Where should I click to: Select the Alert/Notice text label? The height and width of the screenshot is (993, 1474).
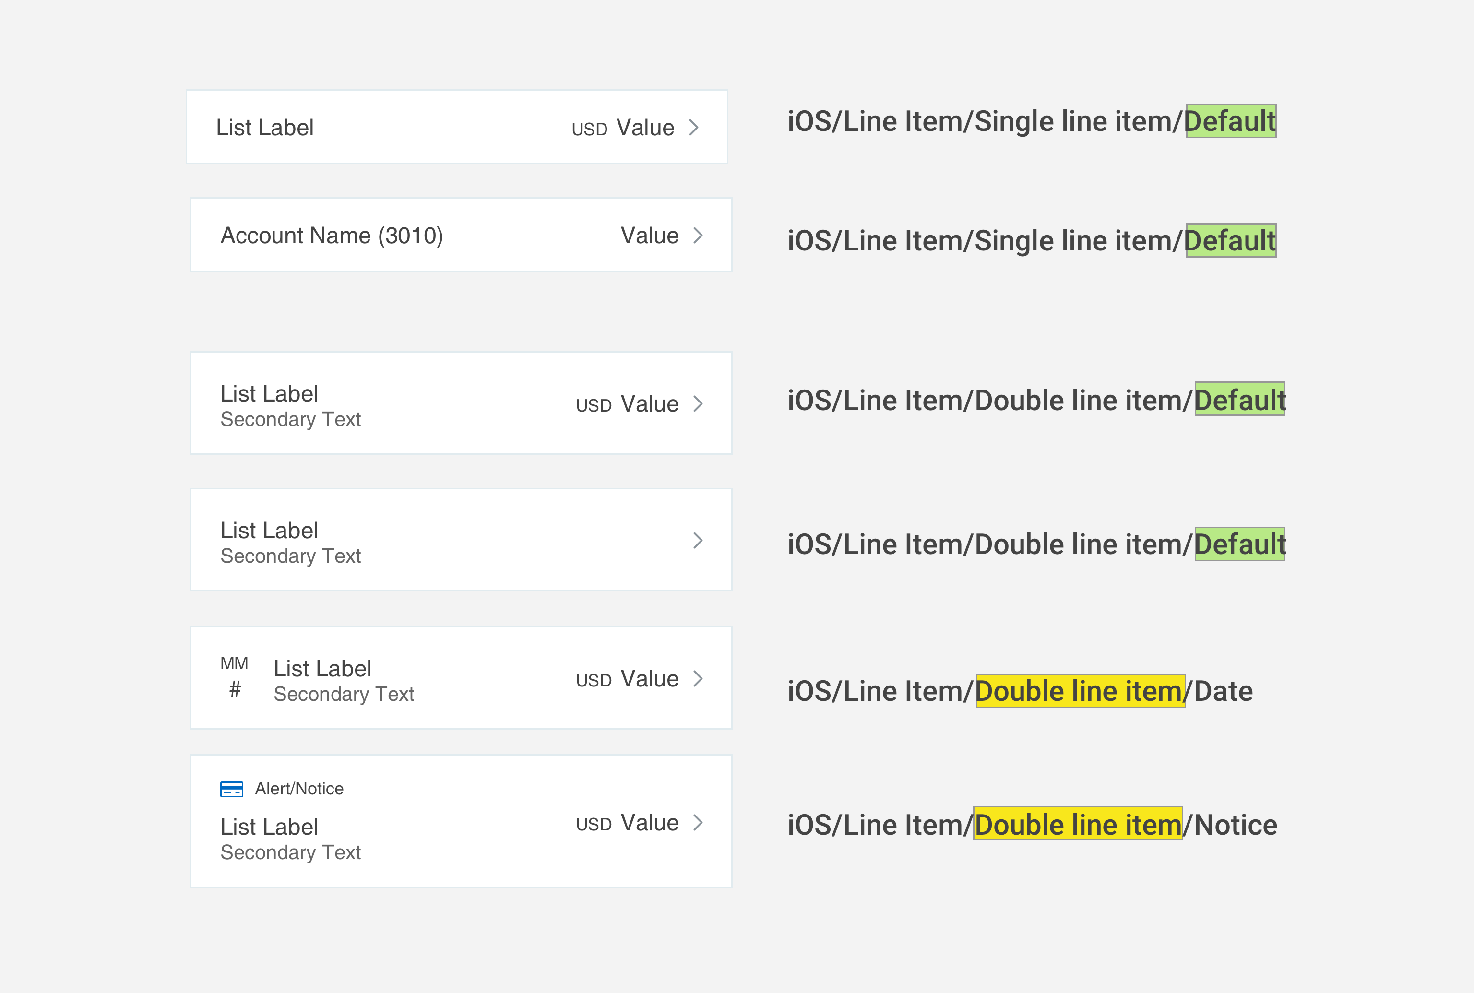click(299, 789)
